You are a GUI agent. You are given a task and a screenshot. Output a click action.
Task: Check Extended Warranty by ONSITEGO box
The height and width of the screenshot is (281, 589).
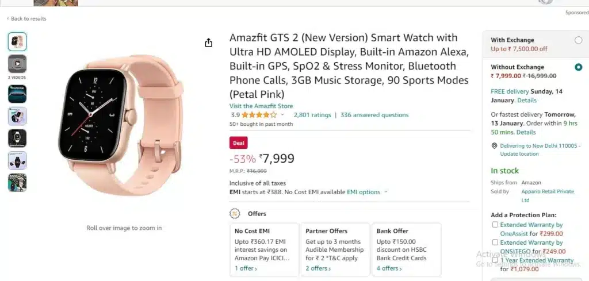coord(495,242)
